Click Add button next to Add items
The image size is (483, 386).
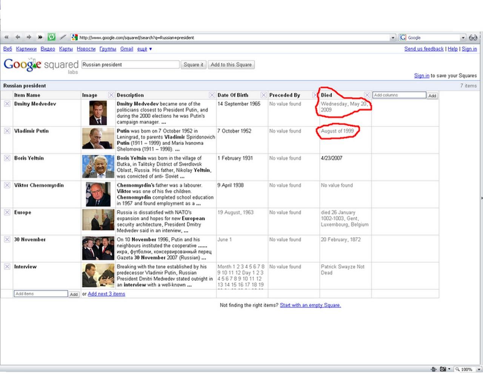(x=74, y=294)
